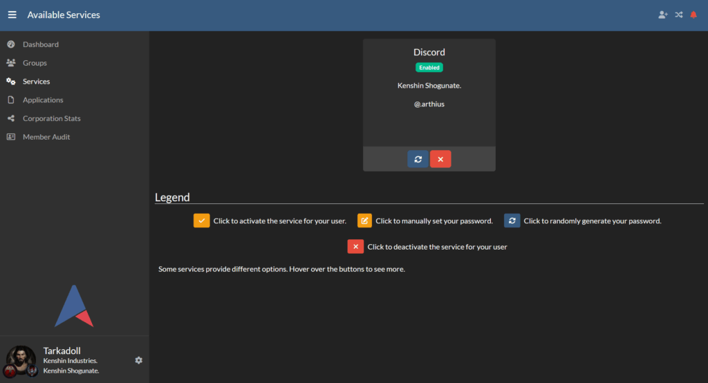
Task: Click Kenshin Shogunate. text under Tarkadoll
Action: (x=71, y=371)
